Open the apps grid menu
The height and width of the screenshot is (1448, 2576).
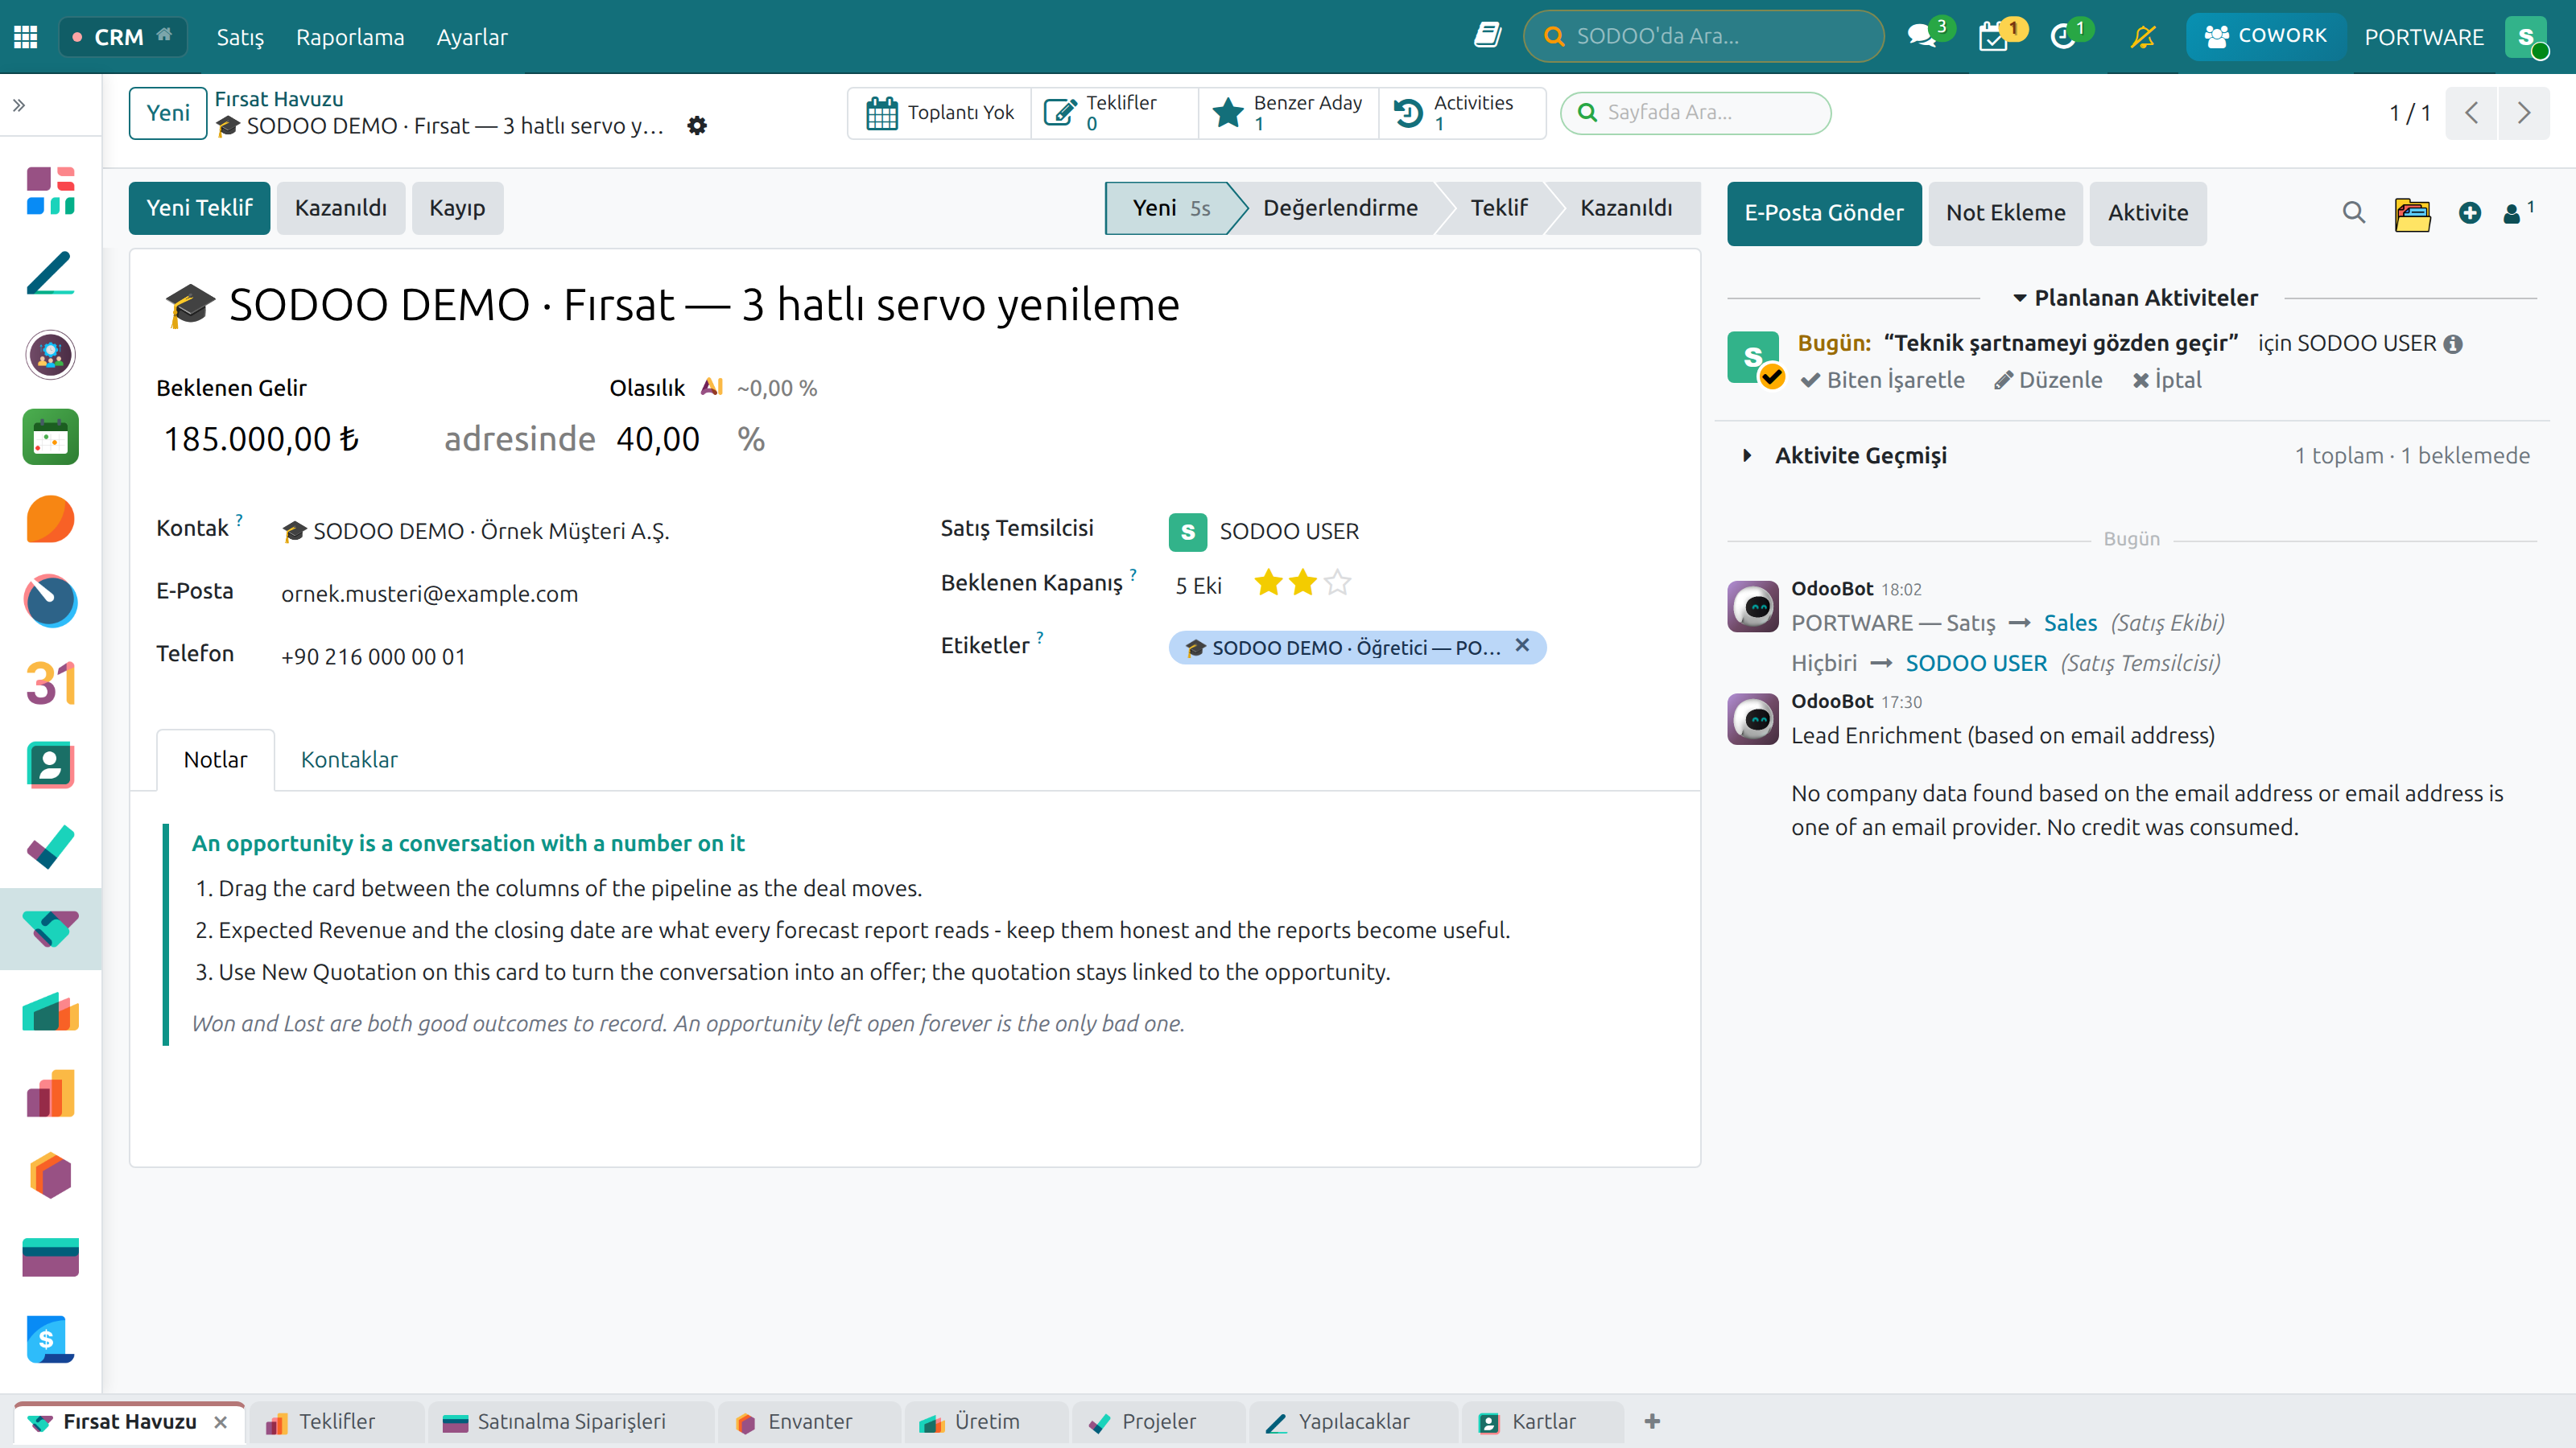pyautogui.click(x=26, y=37)
